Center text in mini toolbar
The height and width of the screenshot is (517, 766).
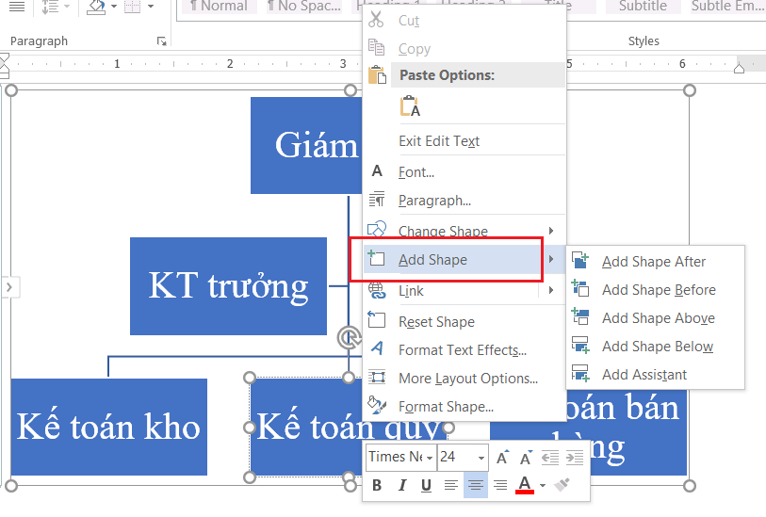coord(475,485)
